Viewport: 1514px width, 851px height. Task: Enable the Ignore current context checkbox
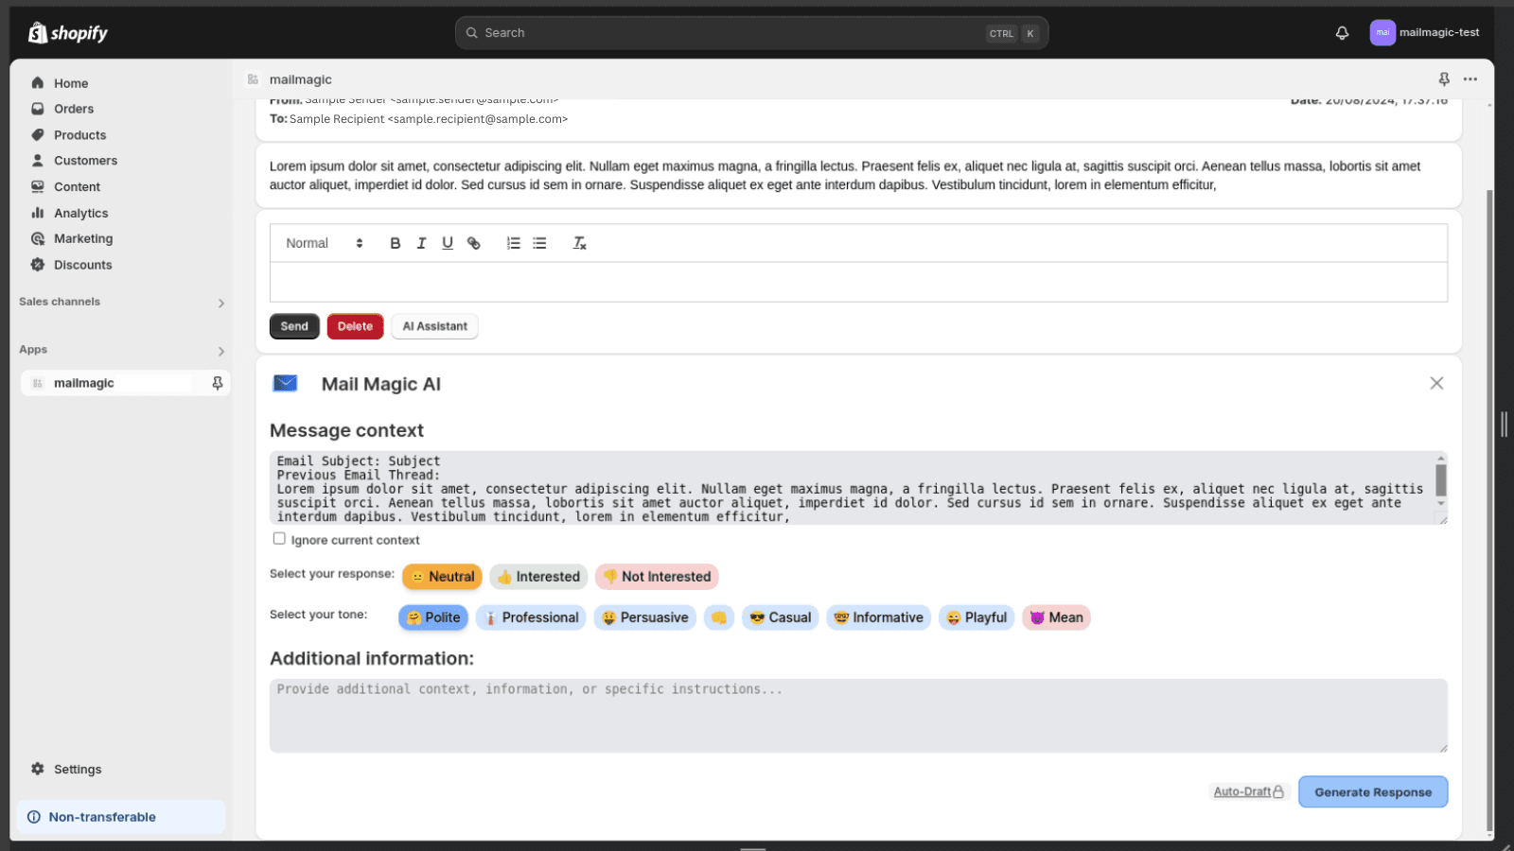coord(279,539)
